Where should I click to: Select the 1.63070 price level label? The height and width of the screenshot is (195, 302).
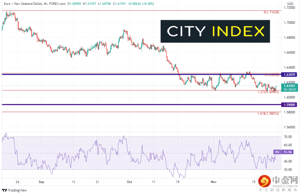tap(289, 75)
